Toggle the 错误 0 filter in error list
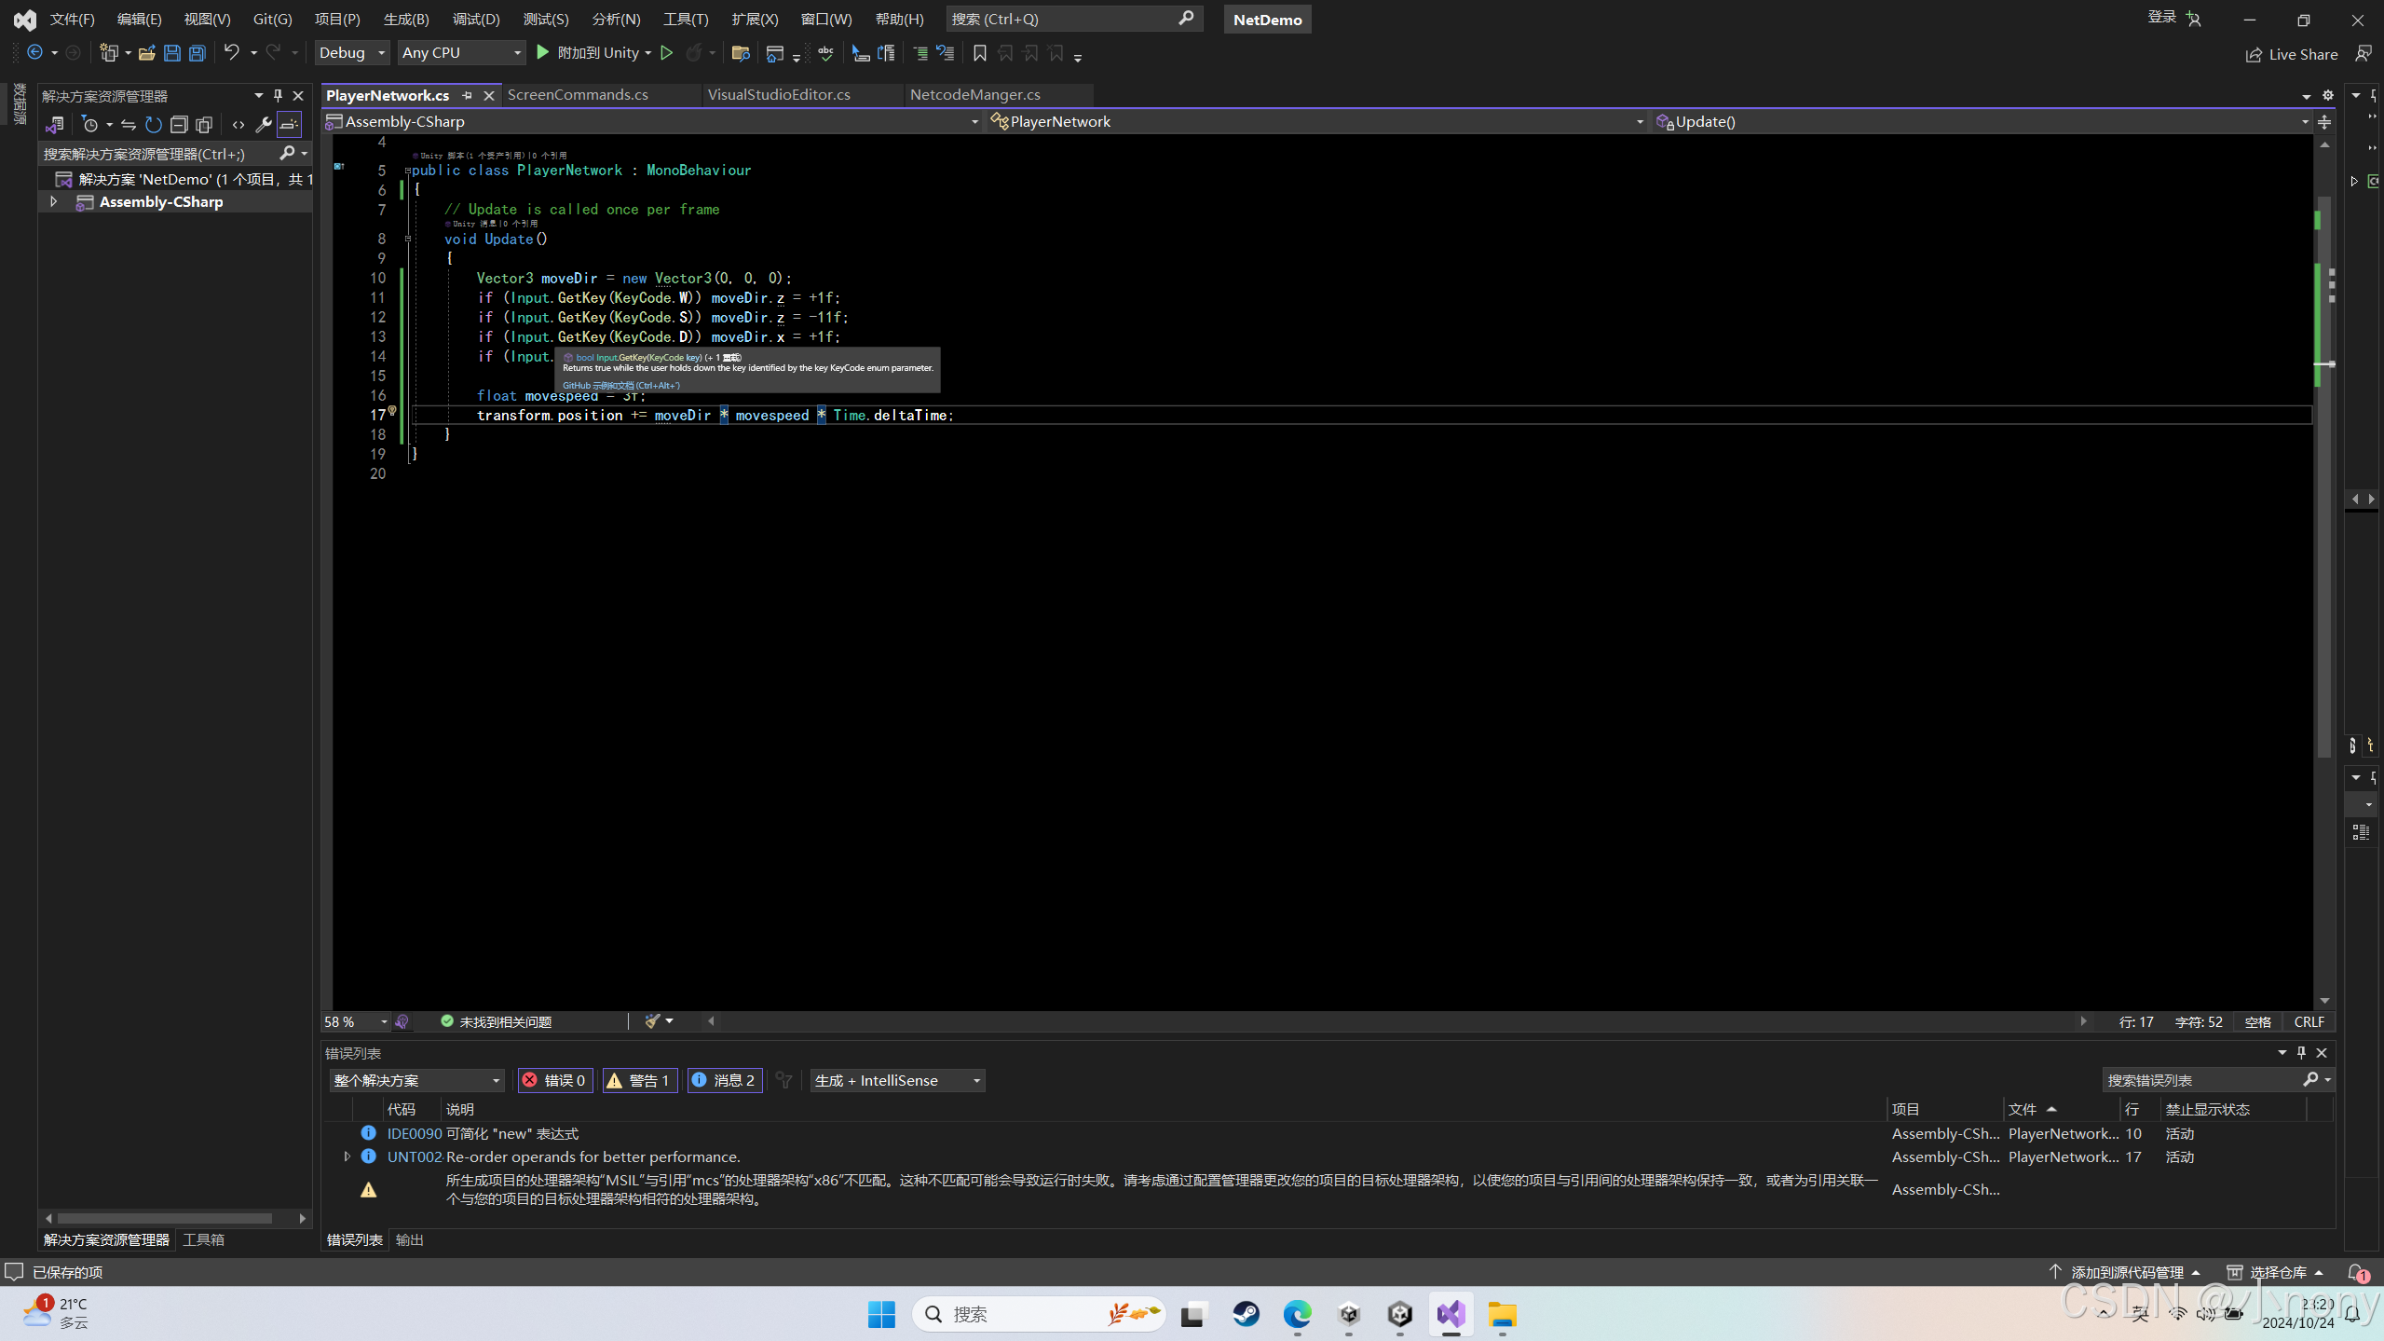Viewport: 2384px width, 1341px height. pos(554,1080)
